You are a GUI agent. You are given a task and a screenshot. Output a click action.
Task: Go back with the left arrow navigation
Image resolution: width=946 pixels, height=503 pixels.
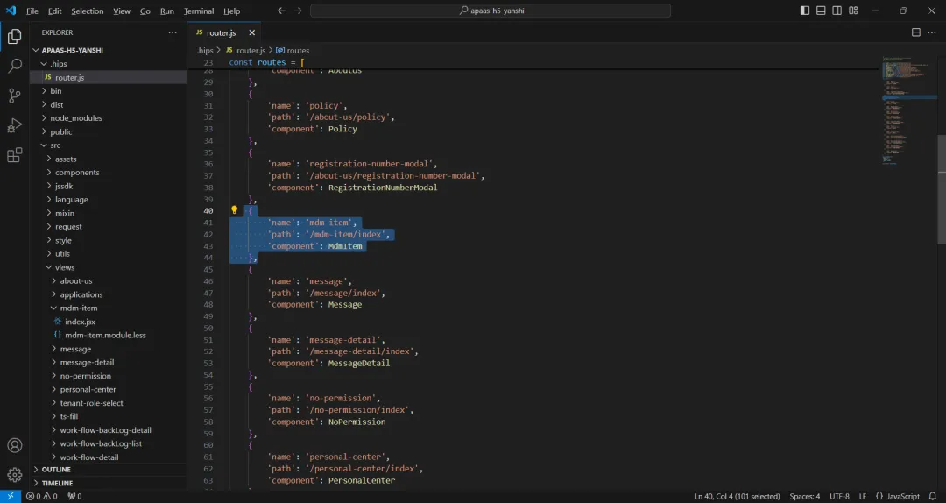[281, 11]
